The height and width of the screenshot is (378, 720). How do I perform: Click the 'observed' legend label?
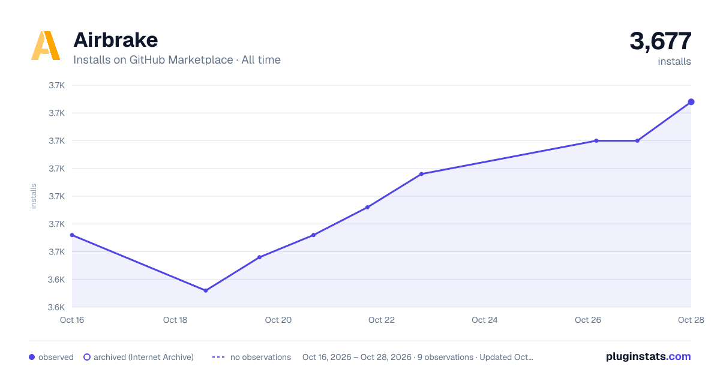tap(56, 357)
